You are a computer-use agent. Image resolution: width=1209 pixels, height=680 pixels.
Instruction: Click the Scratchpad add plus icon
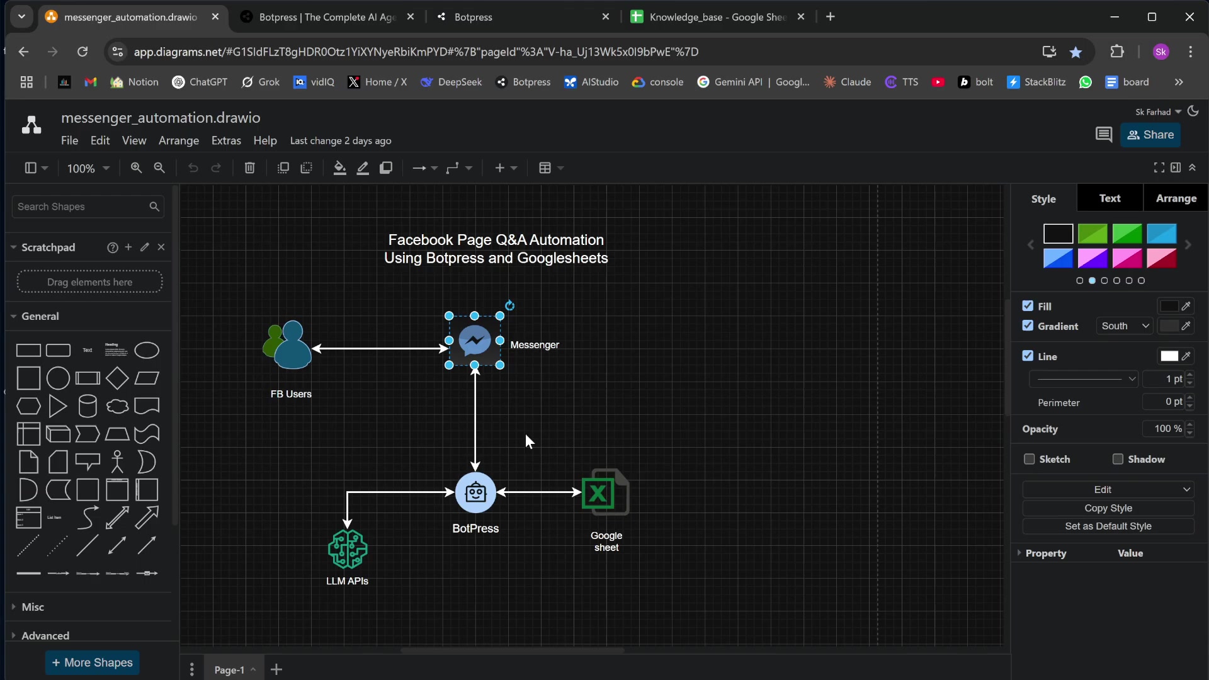click(x=128, y=247)
